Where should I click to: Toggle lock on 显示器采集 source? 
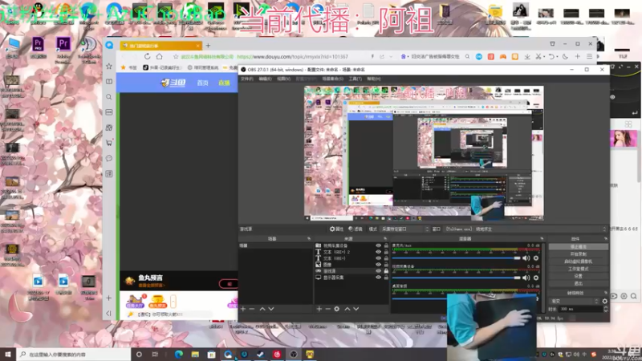(386, 278)
